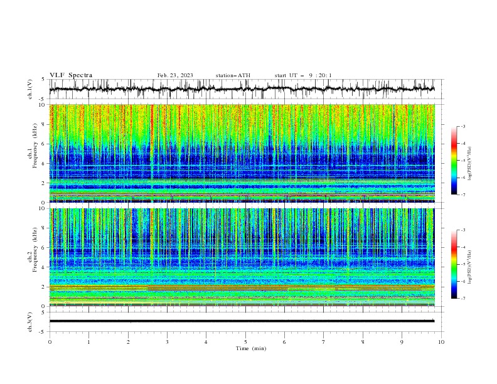Click the ch.1(V) waveform axis label
The height and width of the screenshot is (384, 497).
(x=30, y=89)
